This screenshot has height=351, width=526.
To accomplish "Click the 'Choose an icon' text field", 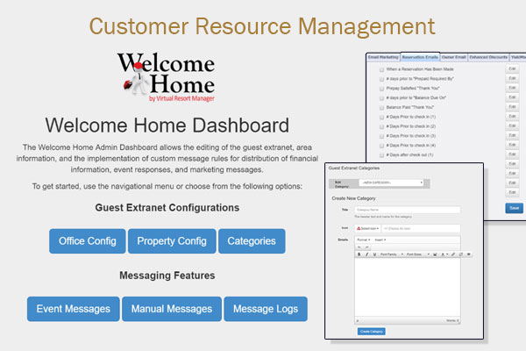I will (x=421, y=228).
